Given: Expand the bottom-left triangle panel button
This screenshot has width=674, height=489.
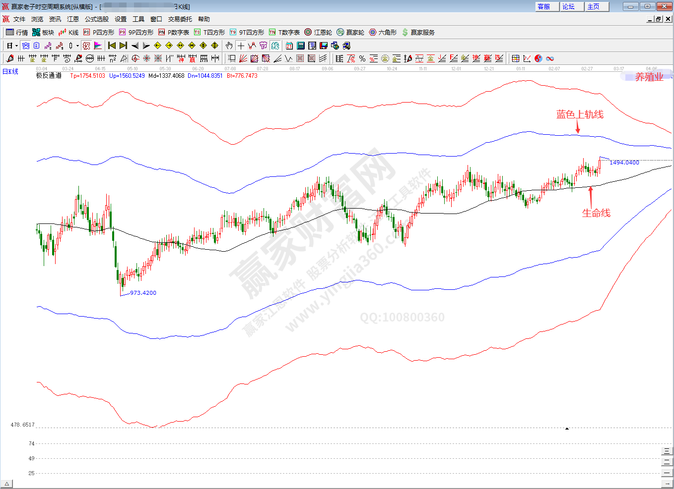Looking at the screenshot, I should tap(6, 484).
